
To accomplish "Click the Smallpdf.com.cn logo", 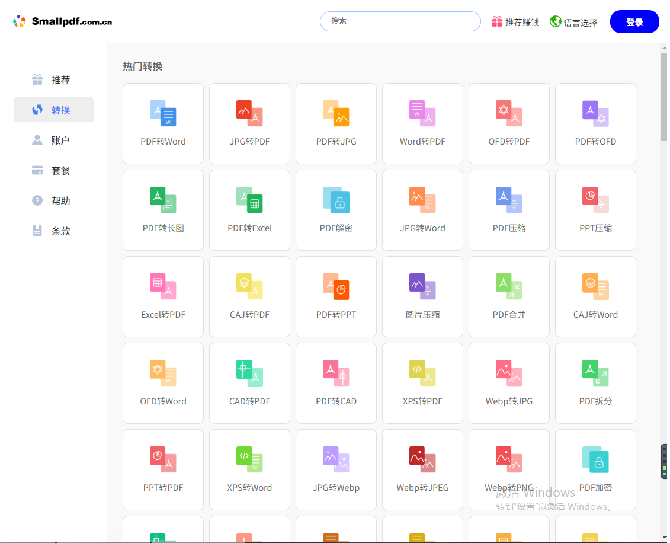I will (x=62, y=21).
